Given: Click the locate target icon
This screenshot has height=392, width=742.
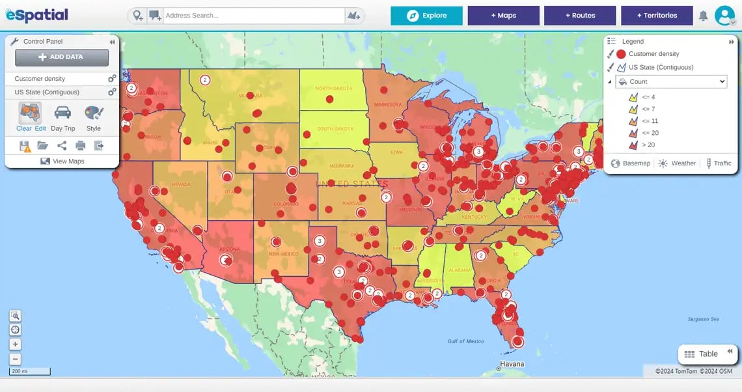Looking at the screenshot, I should pos(15,330).
